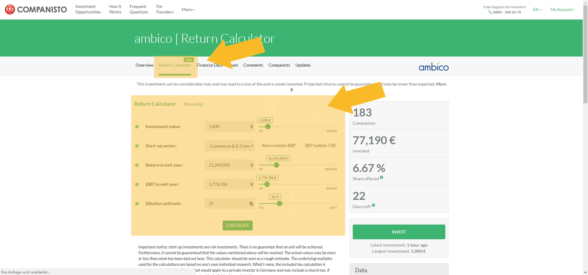Screen dimensions: 588x275
Task: Click the EBIT in exit year slider handle
Action: click(x=267, y=184)
